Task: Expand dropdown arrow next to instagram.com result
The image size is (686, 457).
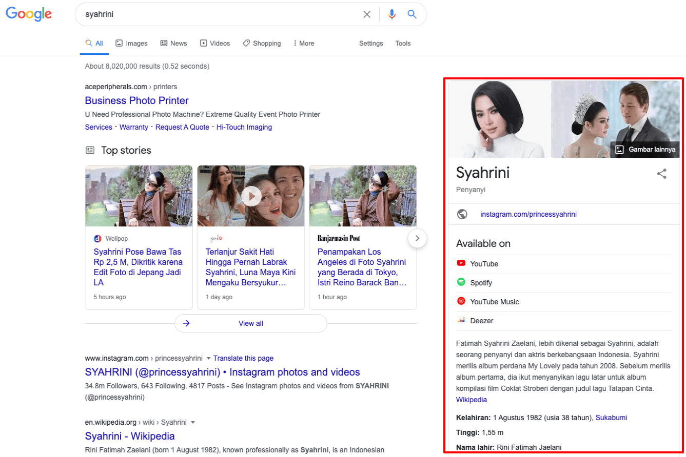Action: pyautogui.click(x=209, y=358)
